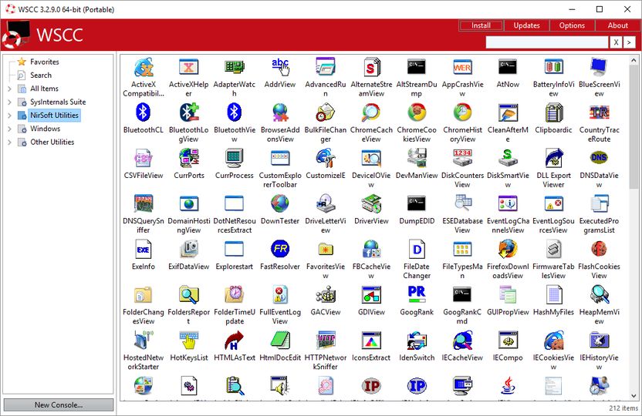642x416 pixels.
Task: Launch the ChromeHistoryView icon
Action: [462, 112]
